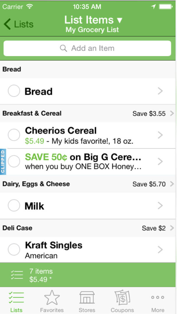Tap the Lists checklist icon in tab bar
This screenshot has width=177, height=314.
tap(16, 298)
